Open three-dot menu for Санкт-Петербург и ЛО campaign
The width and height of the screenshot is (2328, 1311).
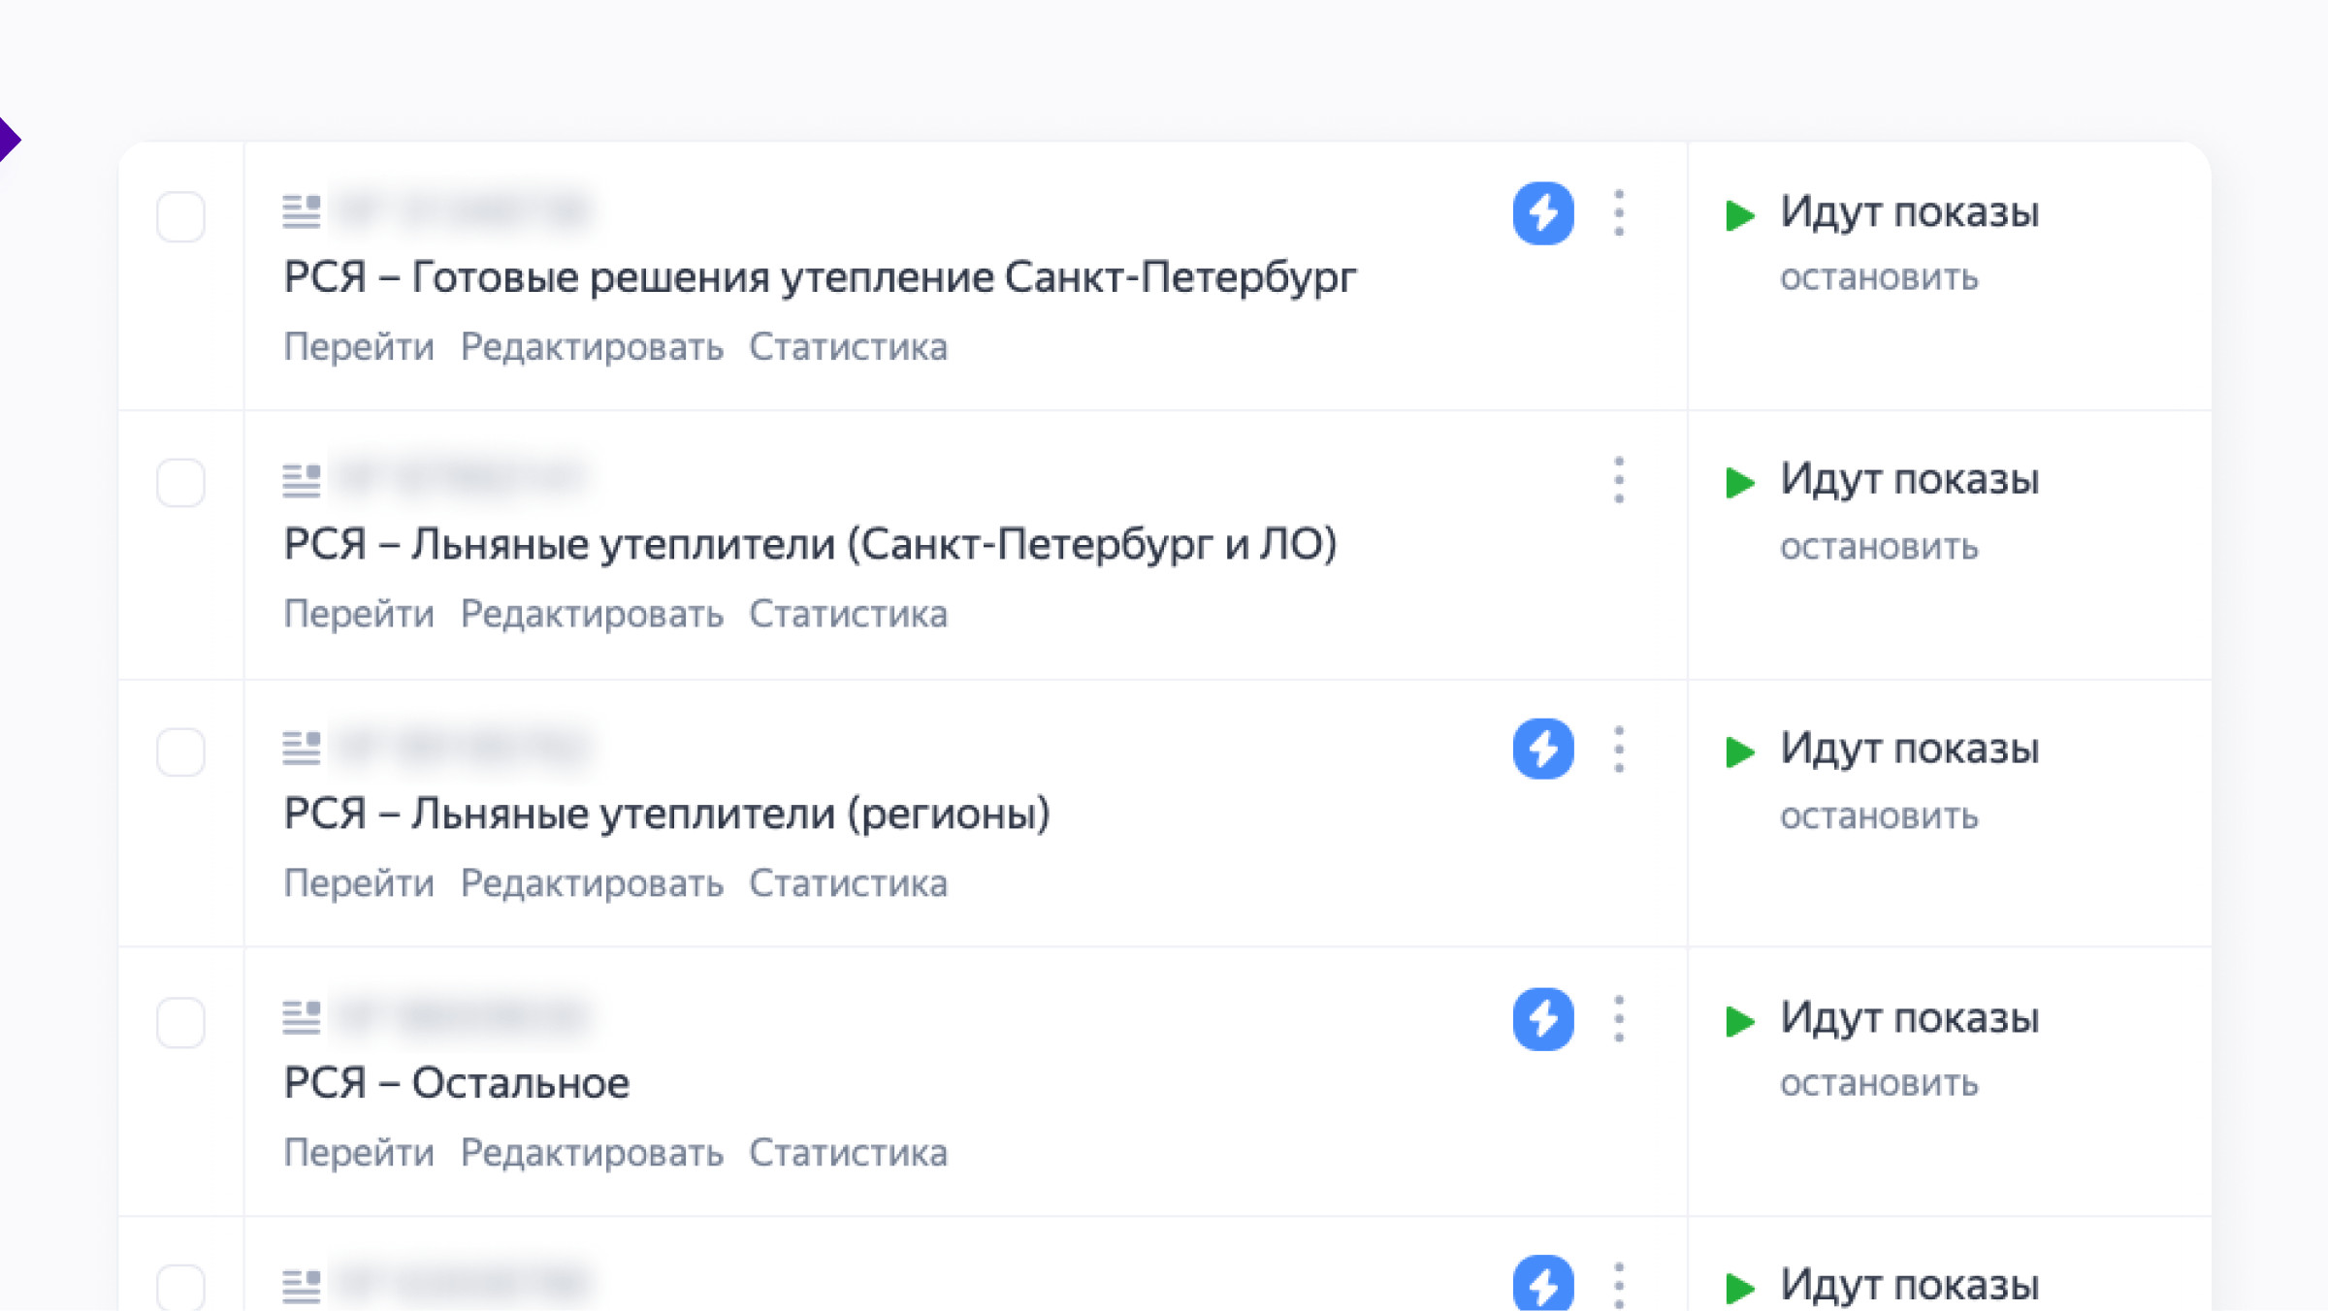coord(1619,480)
